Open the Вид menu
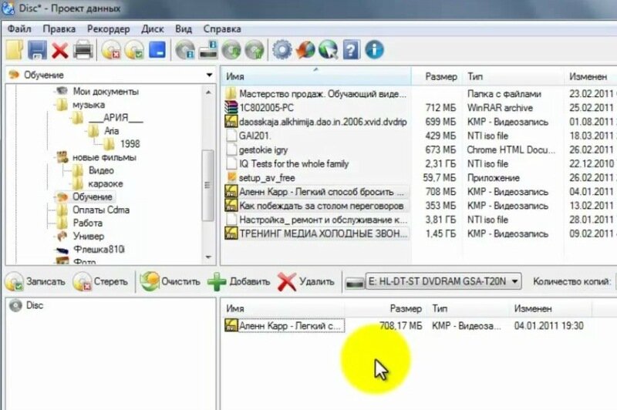 184,29
